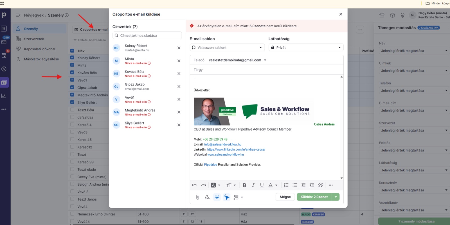Decrease the text indent

(x=303, y=185)
